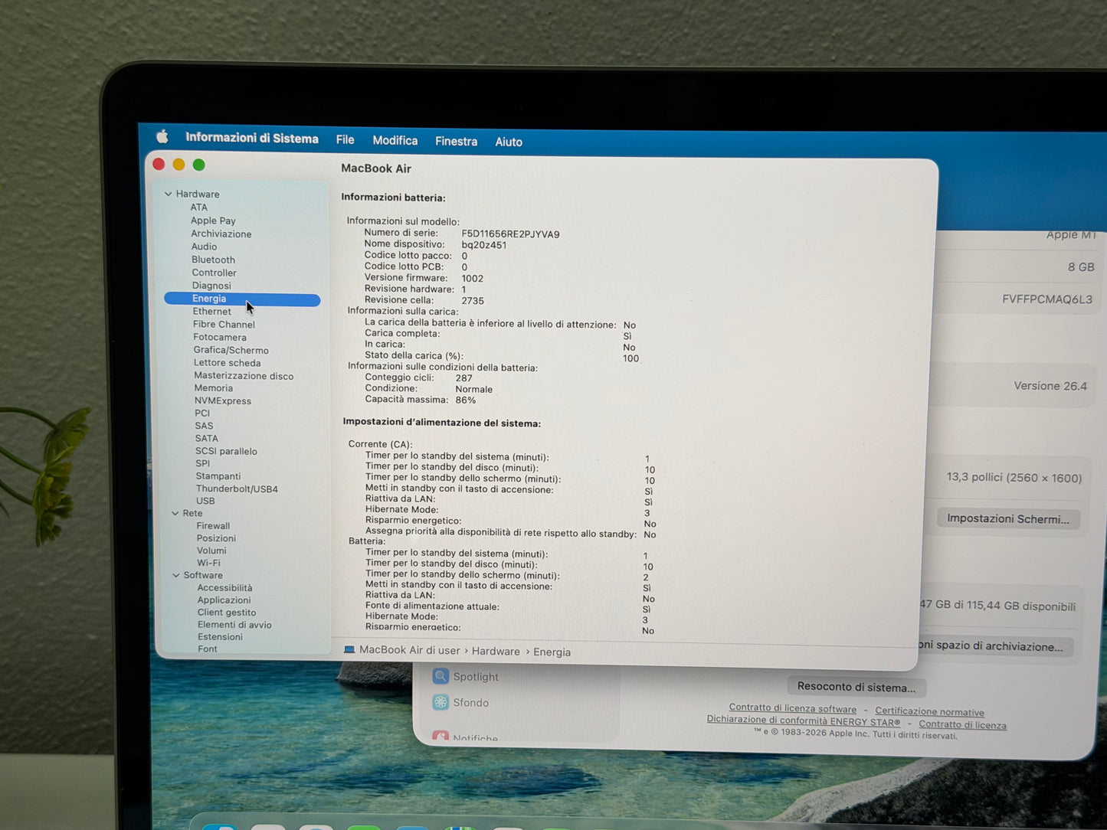This screenshot has height=830, width=1107.
Task: Click MacBook Air di user in path bar
Action: click(x=410, y=650)
